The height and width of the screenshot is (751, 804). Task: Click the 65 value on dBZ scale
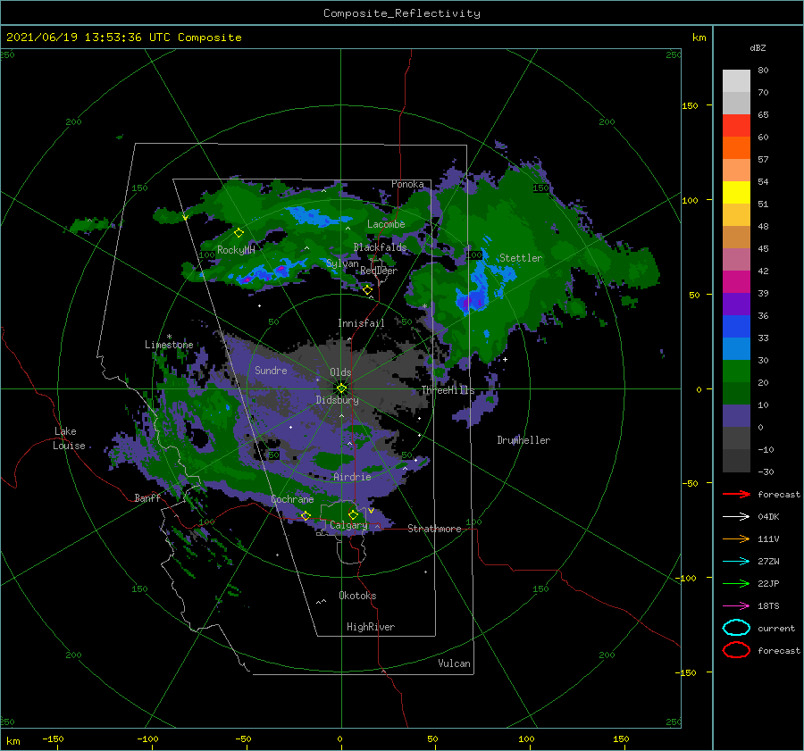tap(763, 115)
